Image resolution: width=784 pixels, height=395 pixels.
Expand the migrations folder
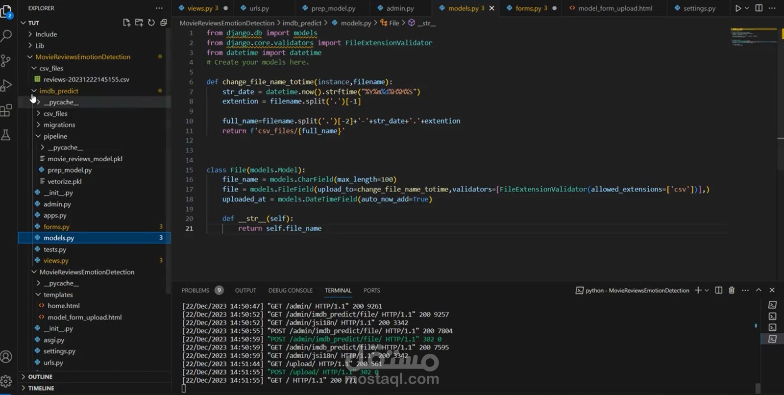38,125
